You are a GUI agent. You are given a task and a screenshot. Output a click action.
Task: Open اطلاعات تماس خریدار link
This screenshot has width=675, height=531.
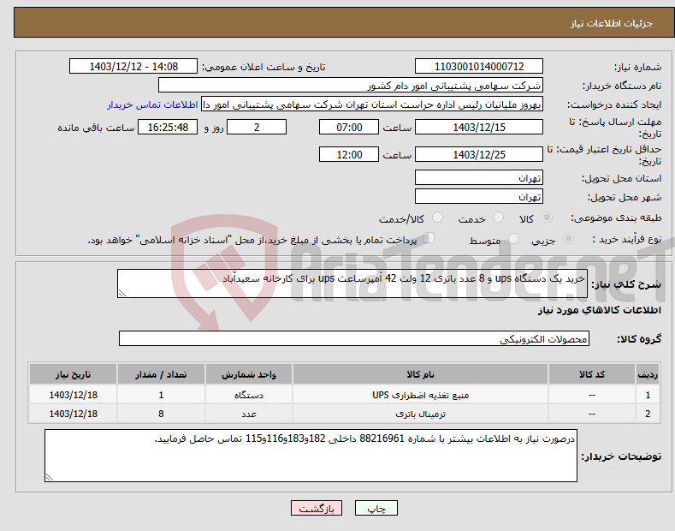[152, 104]
